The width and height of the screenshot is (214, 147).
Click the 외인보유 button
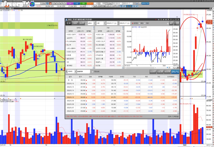click(153, 72)
